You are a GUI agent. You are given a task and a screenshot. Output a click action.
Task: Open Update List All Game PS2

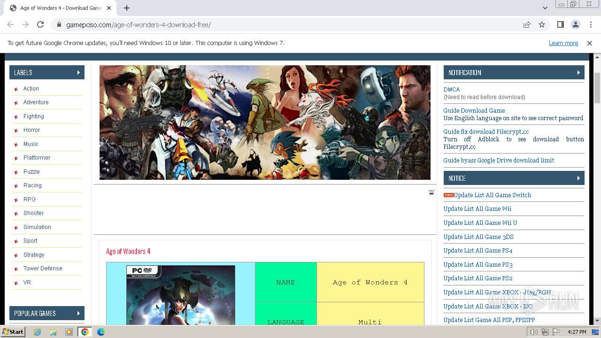[x=478, y=278]
